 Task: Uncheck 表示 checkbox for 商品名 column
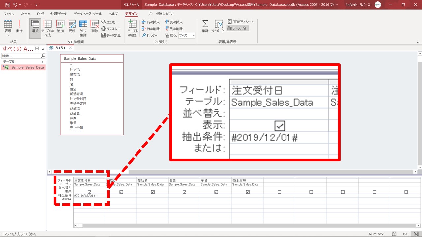pyautogui.click(x=153, y=192)
